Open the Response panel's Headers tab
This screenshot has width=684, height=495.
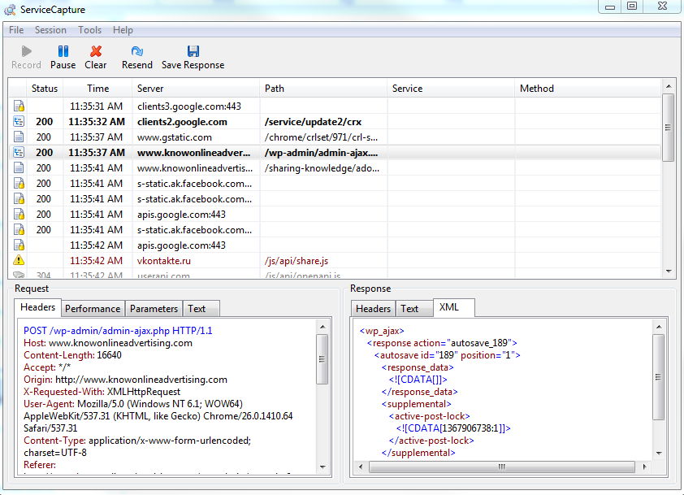(373, 309)
